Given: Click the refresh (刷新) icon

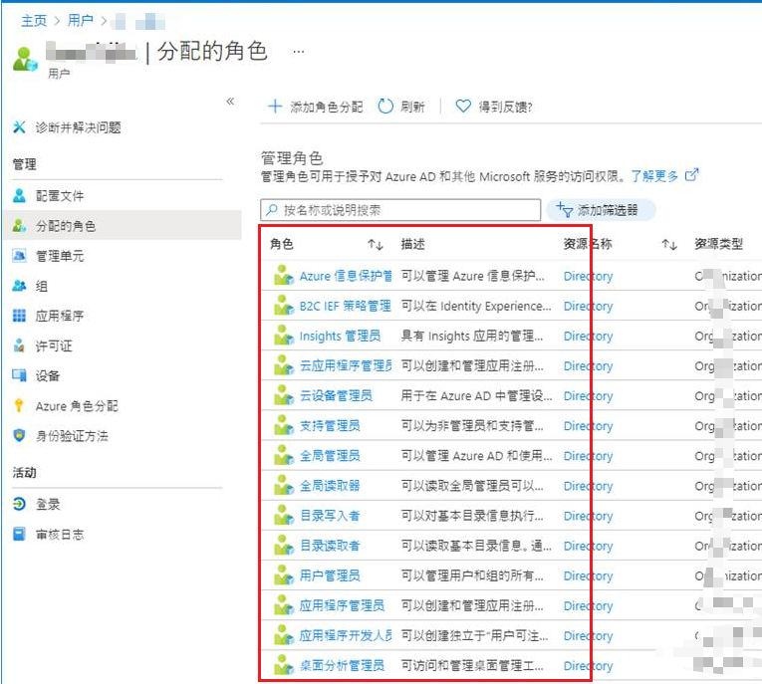Looking at the screenshot, I should [385, 107].
